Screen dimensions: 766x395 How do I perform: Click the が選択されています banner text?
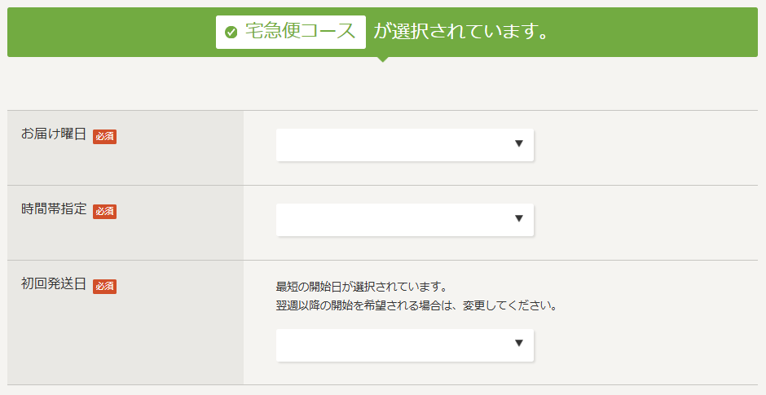[462, 32]
